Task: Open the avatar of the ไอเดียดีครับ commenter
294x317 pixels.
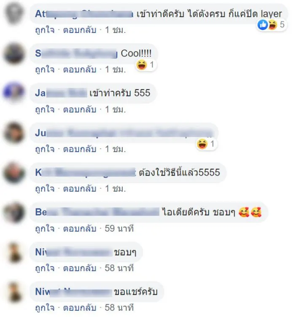Action: click(x=14, y=212)
